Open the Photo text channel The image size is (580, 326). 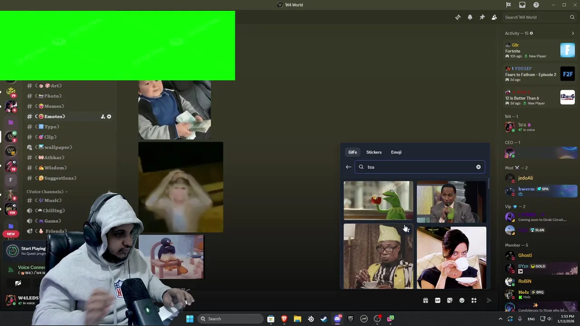[70, 96]
